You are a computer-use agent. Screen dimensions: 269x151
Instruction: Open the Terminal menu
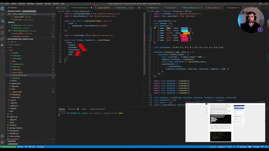pyautogui.click(x=56, y=3)
